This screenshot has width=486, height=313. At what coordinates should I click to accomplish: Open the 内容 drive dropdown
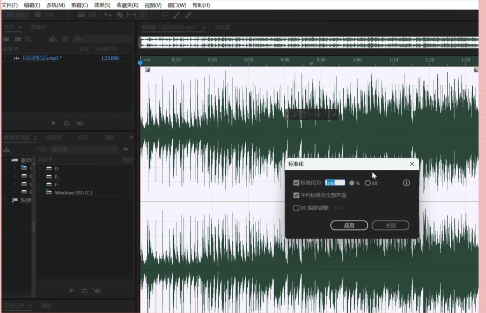coord(84,149)
